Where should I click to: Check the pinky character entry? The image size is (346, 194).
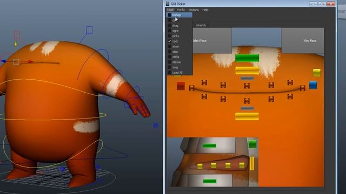pos(179,36)
